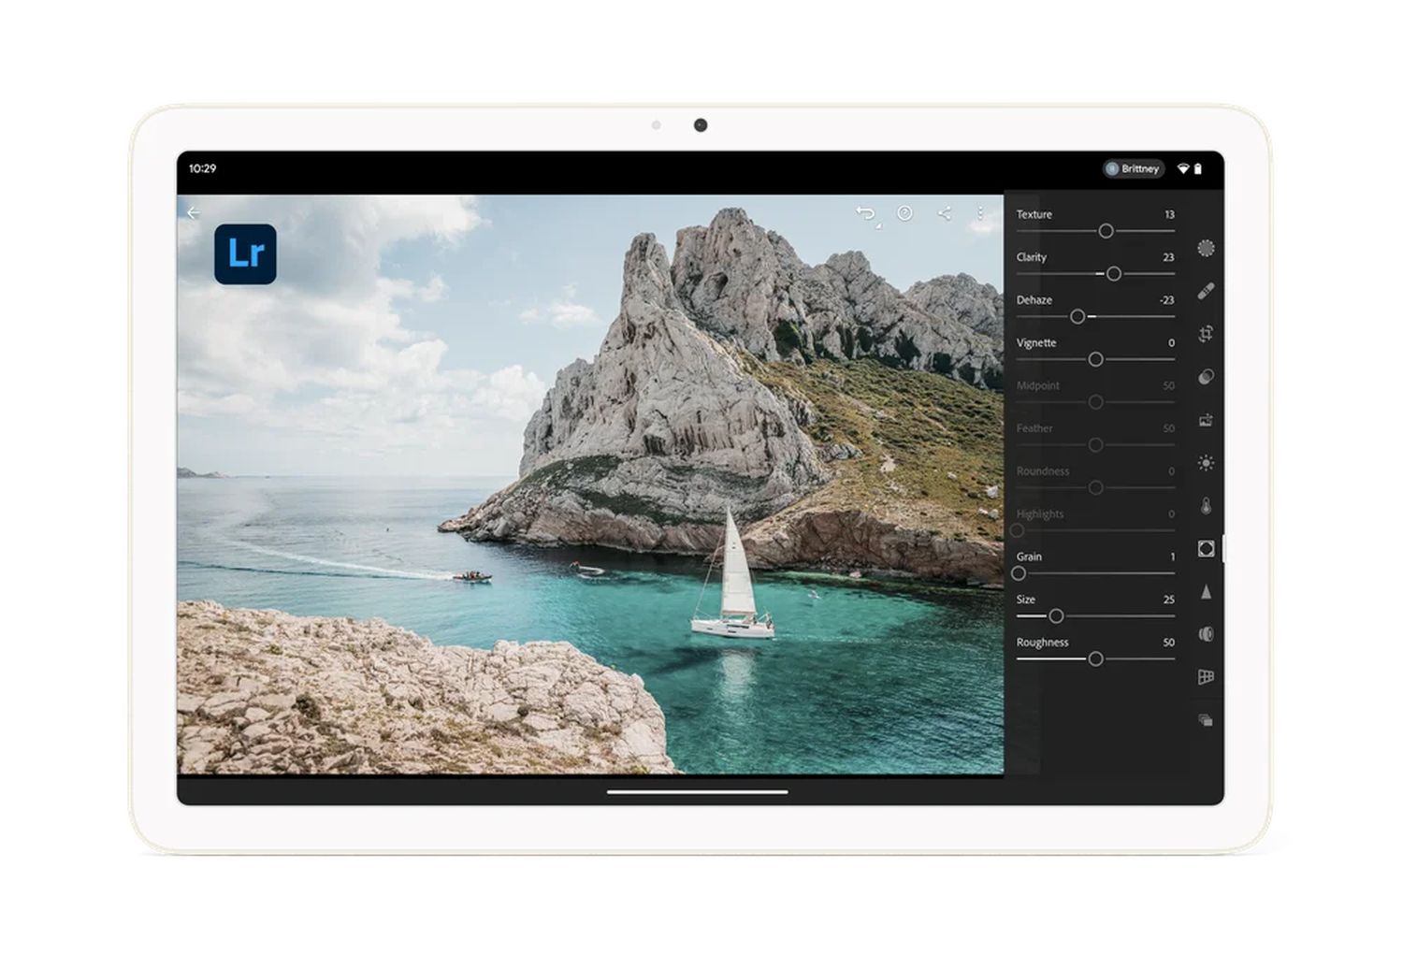Open the help icon
This screenshot has width=1403, height=954.
[904, 213]
